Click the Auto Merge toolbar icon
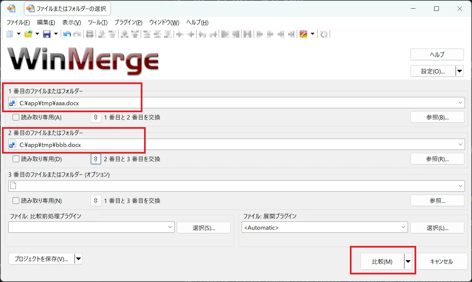This screenshot has height=282, width=472. pyautogui.click(x=248, y=34)
